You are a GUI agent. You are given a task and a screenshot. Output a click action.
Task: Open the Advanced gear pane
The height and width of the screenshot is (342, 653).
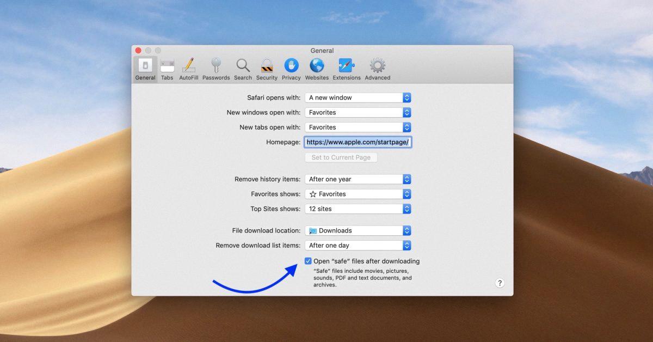coord(378,69)
